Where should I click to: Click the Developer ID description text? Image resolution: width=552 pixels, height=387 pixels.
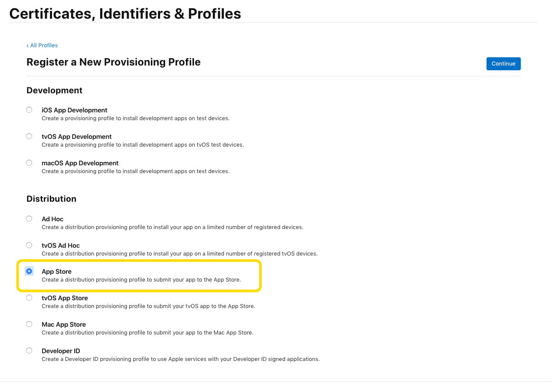tap(180, 359)
